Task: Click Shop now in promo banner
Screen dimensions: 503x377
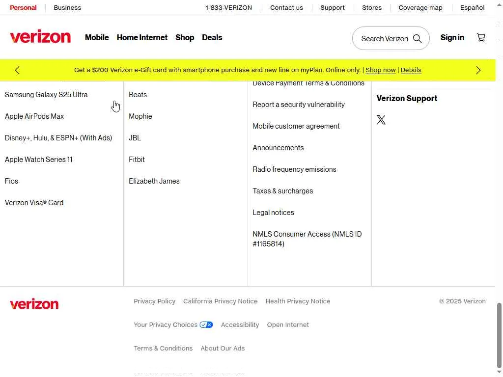Action: 380,70
